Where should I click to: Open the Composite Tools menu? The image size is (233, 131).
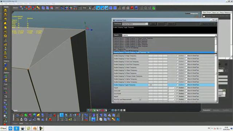(x=45, y=4)
